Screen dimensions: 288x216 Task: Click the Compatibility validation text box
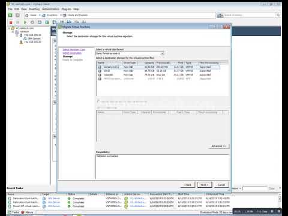pyautogui.click(x=163, y=167)
